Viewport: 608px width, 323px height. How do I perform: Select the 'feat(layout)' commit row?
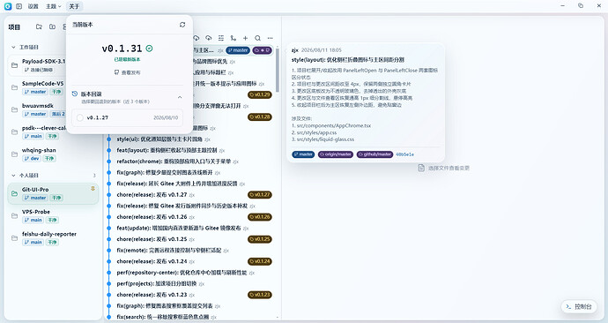point(190,150)
